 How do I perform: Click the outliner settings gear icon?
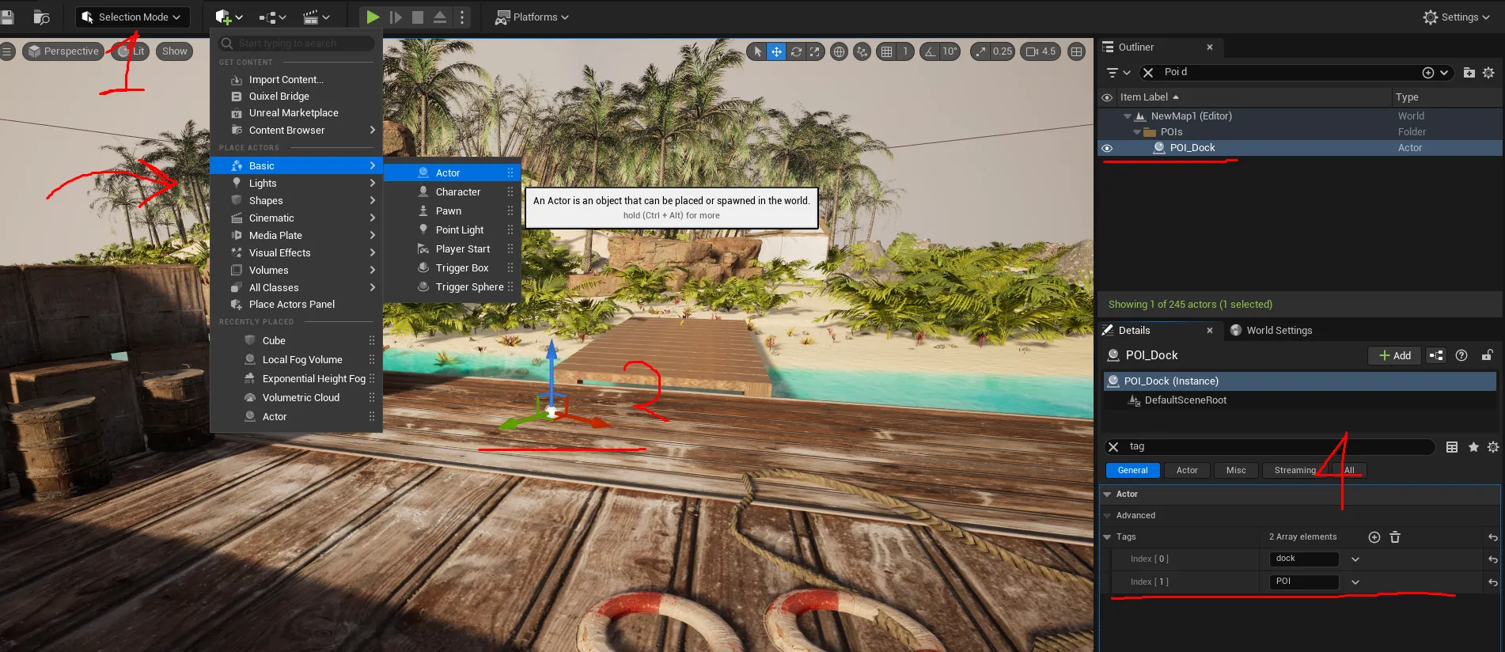[1488, 72]
